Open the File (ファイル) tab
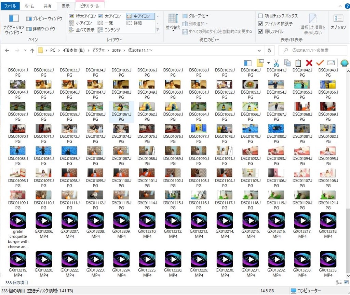 (10, 6)
